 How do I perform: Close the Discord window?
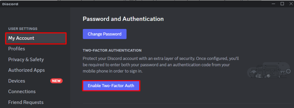coord(291,3)
